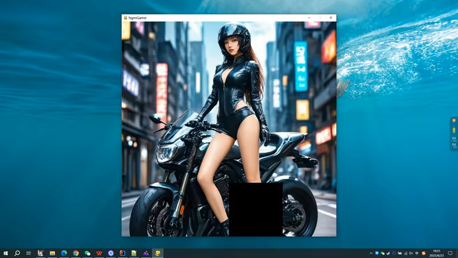Open WPS Office from the taskbar
The height and width of the screenshot is (258, 458).
point(99,253)
